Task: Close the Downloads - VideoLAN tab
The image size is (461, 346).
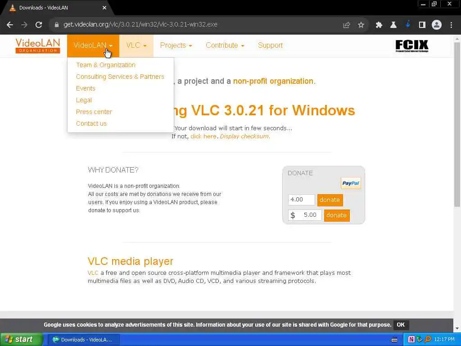Action: (104, 8)
